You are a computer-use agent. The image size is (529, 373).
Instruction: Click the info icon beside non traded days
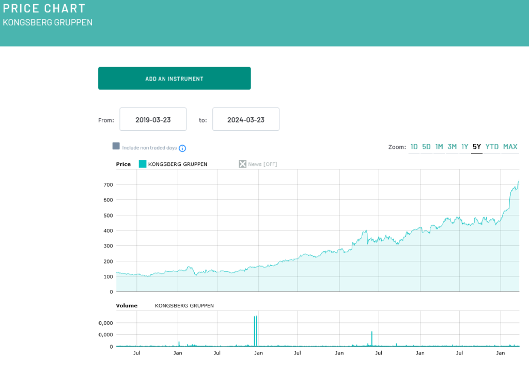pyautogui.click(x=182, y=148)
